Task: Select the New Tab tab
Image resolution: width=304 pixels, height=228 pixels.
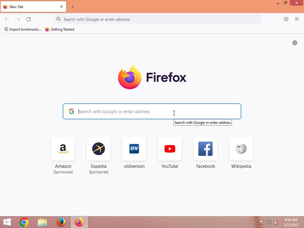Action: 33,7
